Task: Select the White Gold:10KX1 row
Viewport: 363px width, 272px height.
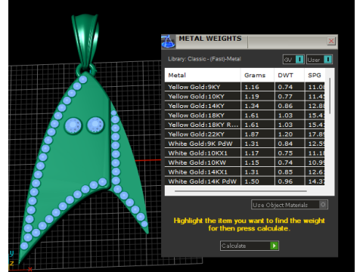Action: click(244, 153)
